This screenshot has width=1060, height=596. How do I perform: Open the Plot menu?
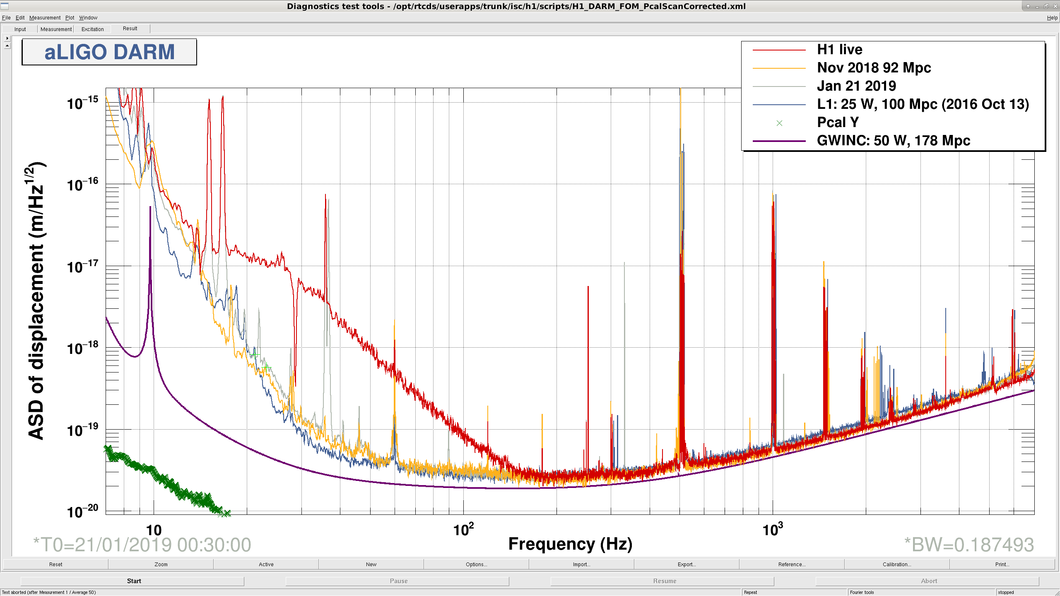pyautogui.click(x=70, y=17)
